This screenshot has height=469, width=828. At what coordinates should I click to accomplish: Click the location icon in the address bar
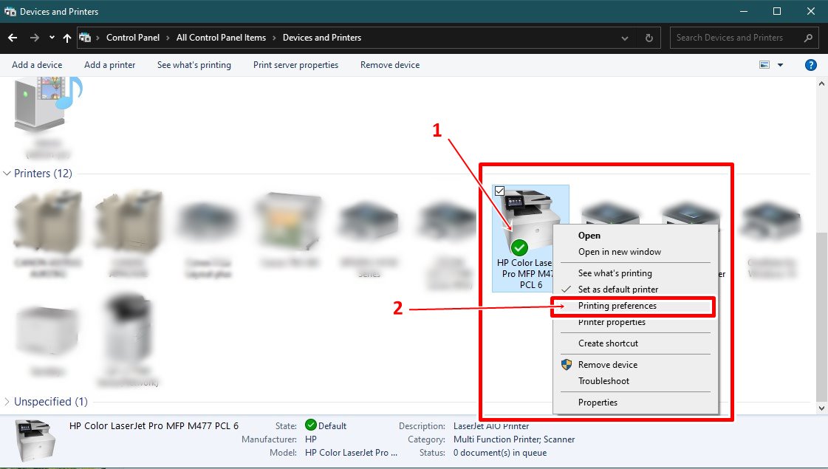84,38
